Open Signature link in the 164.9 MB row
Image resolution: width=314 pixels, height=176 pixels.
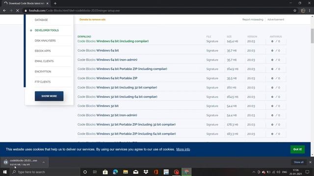[x=212, y=69]
